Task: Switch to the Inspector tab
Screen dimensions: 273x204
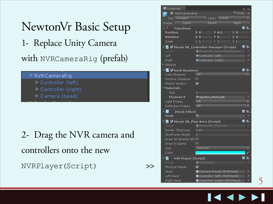Action: 173,8
